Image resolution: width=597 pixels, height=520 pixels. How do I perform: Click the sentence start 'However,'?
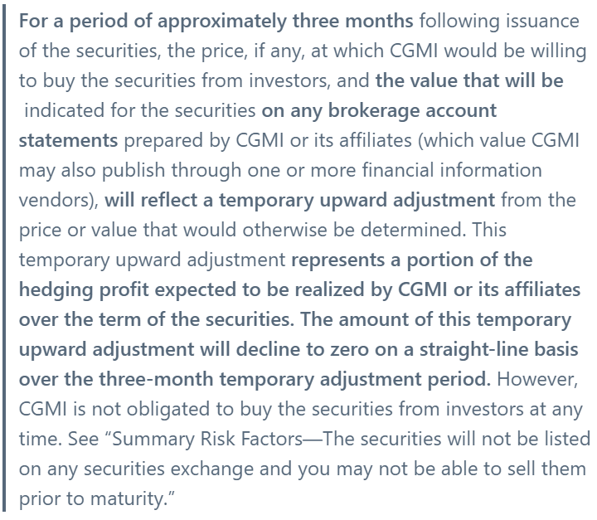coord(537,380)
